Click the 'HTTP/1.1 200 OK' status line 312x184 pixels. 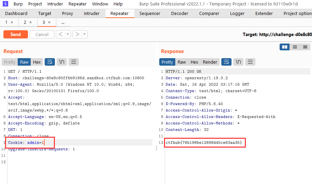coord(183,71)
